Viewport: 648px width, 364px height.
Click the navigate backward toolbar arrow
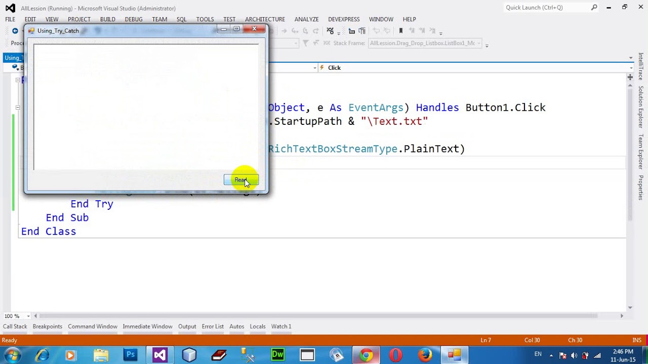point(15,31)
